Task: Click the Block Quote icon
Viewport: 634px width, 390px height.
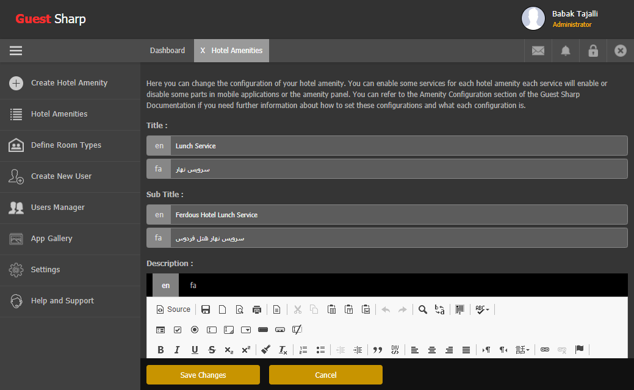Action: [x=378, y=350]
